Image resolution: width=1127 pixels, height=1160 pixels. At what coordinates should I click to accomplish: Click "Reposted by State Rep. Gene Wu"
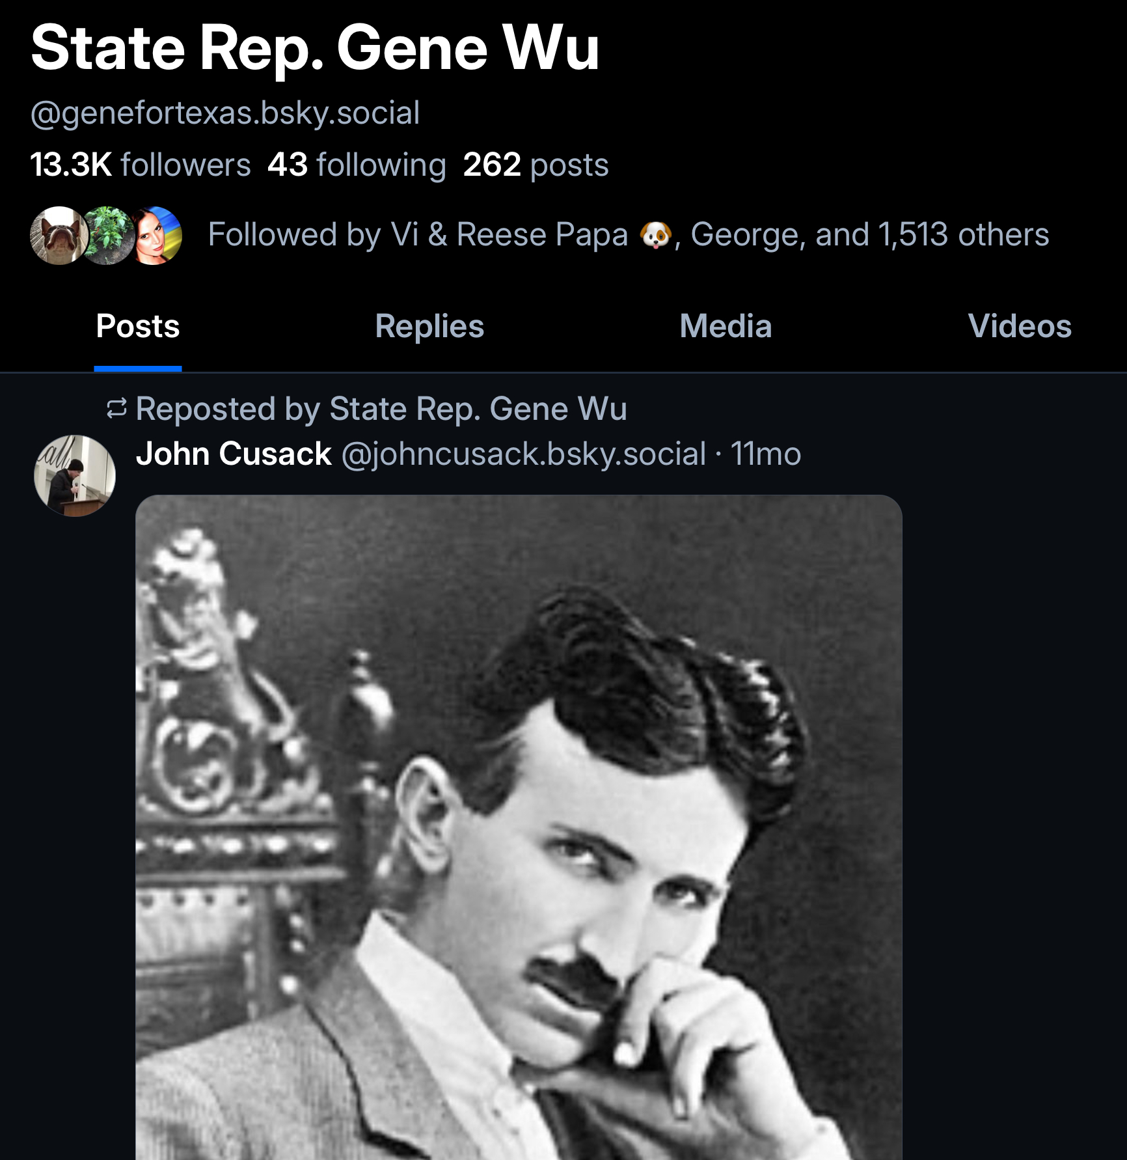pos(381,409)
